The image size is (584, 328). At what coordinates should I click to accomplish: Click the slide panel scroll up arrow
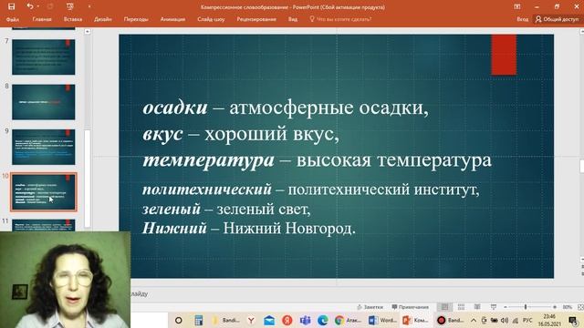(x=88, y=32)
